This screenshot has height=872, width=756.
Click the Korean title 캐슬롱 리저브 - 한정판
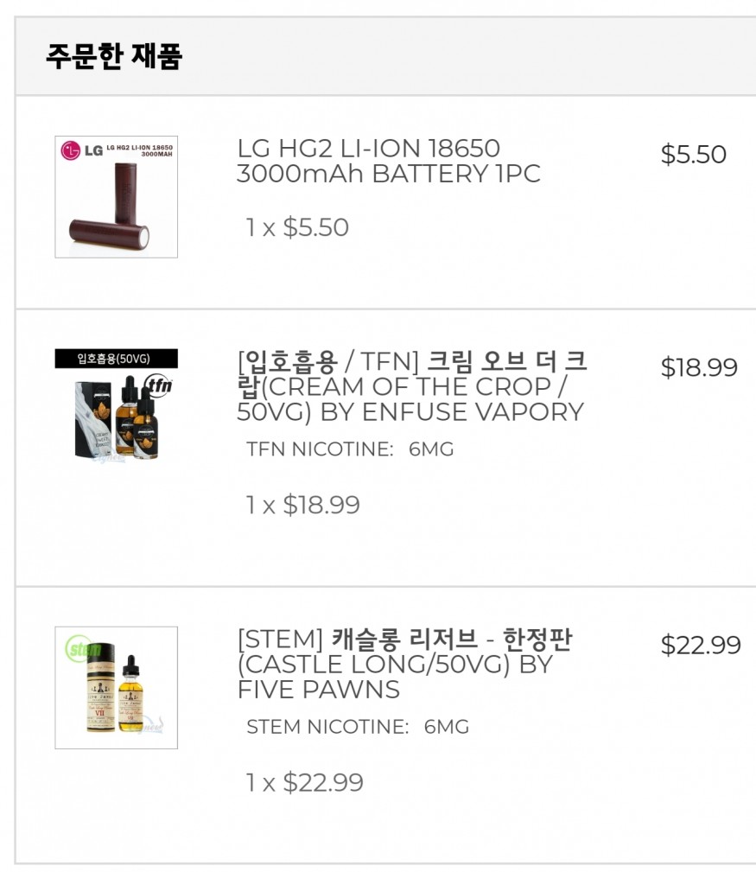452,639
